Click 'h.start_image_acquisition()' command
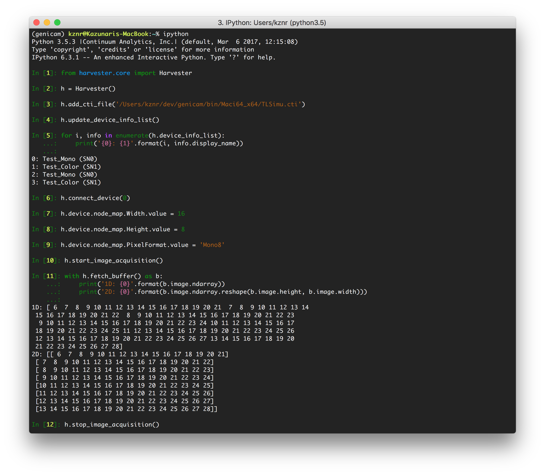 click(114, 261)
